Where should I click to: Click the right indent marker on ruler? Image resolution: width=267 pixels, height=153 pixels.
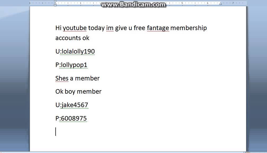tap(220, 4)
